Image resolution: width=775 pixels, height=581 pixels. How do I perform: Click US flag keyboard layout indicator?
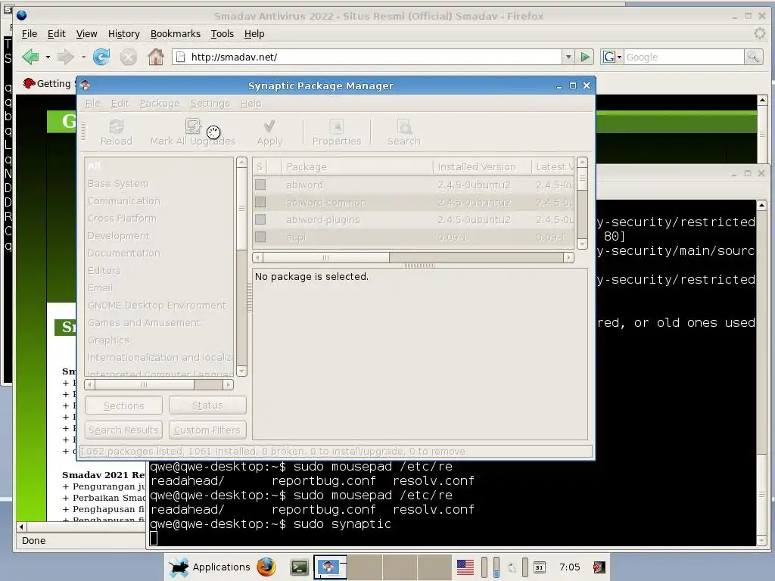coord(465,567)
